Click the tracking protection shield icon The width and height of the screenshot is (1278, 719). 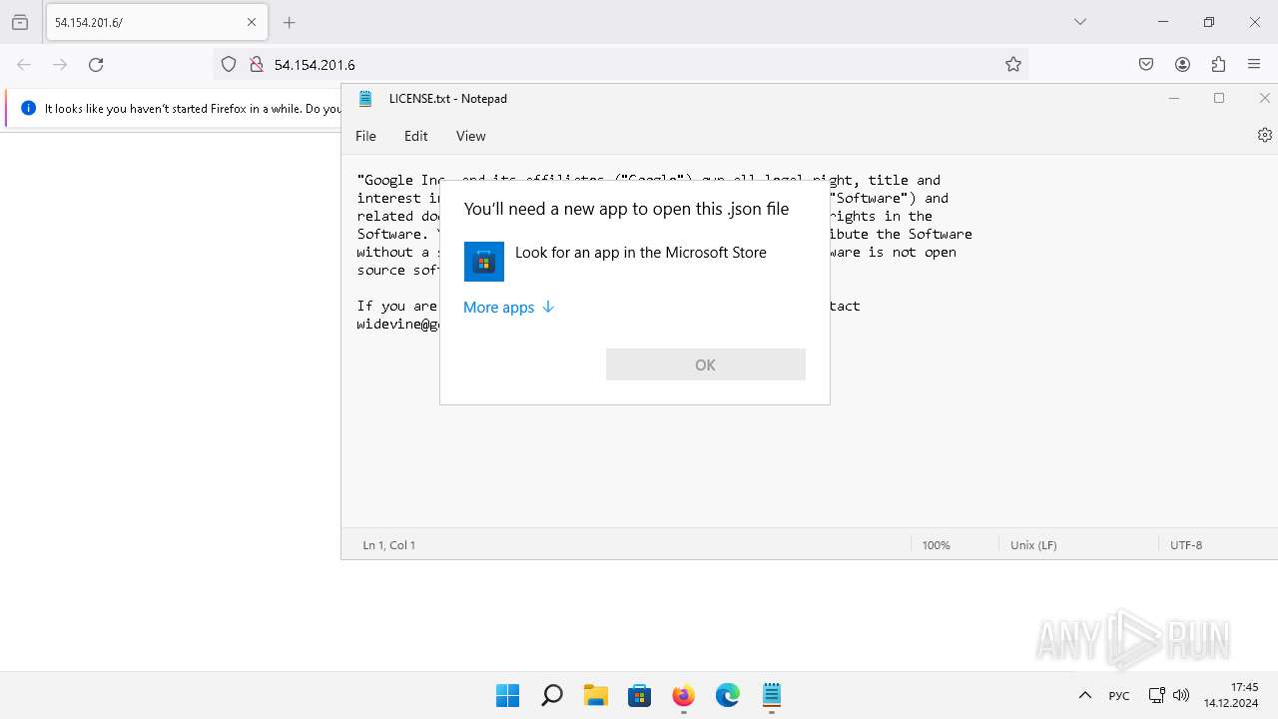click(229, 64)
